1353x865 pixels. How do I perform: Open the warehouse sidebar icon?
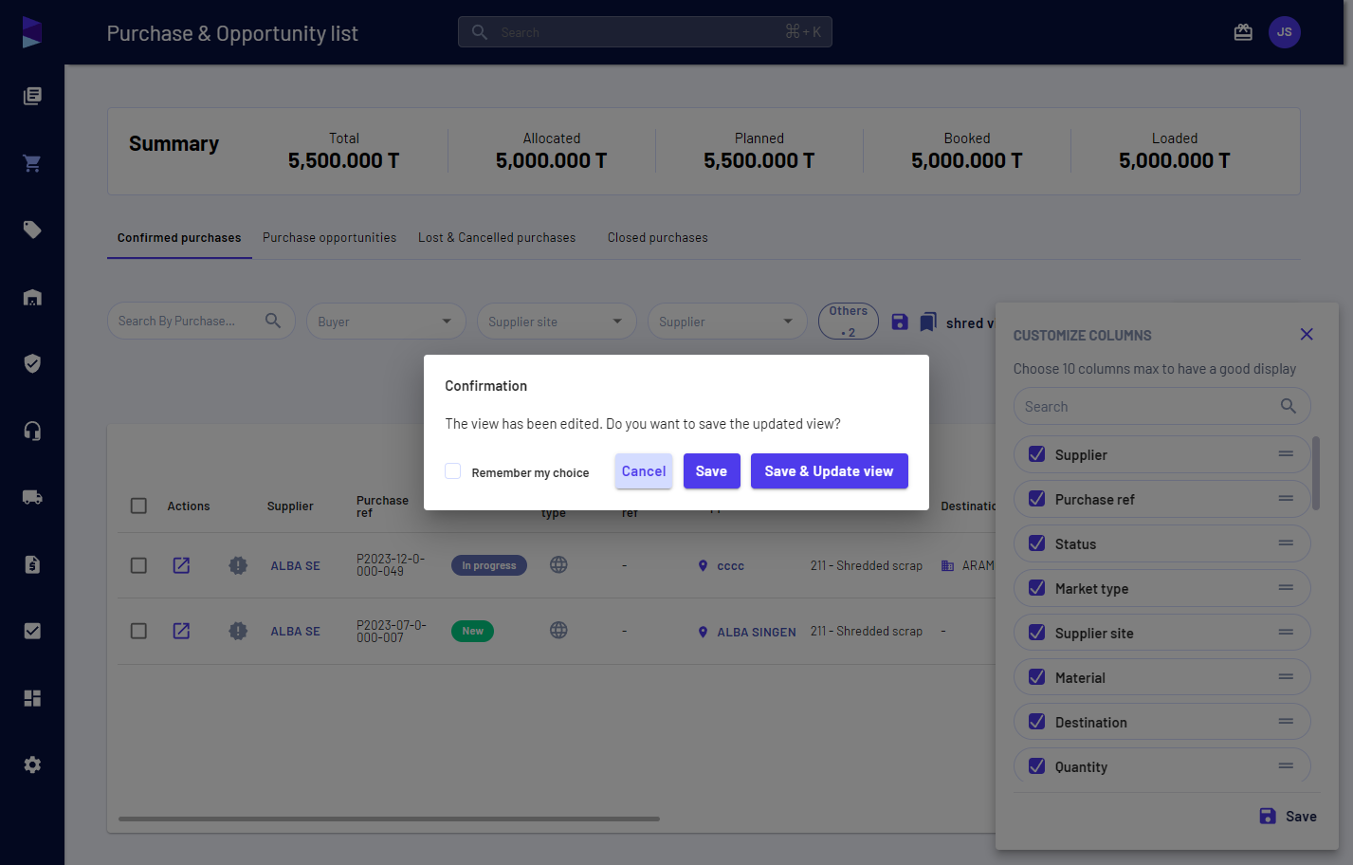32,297
